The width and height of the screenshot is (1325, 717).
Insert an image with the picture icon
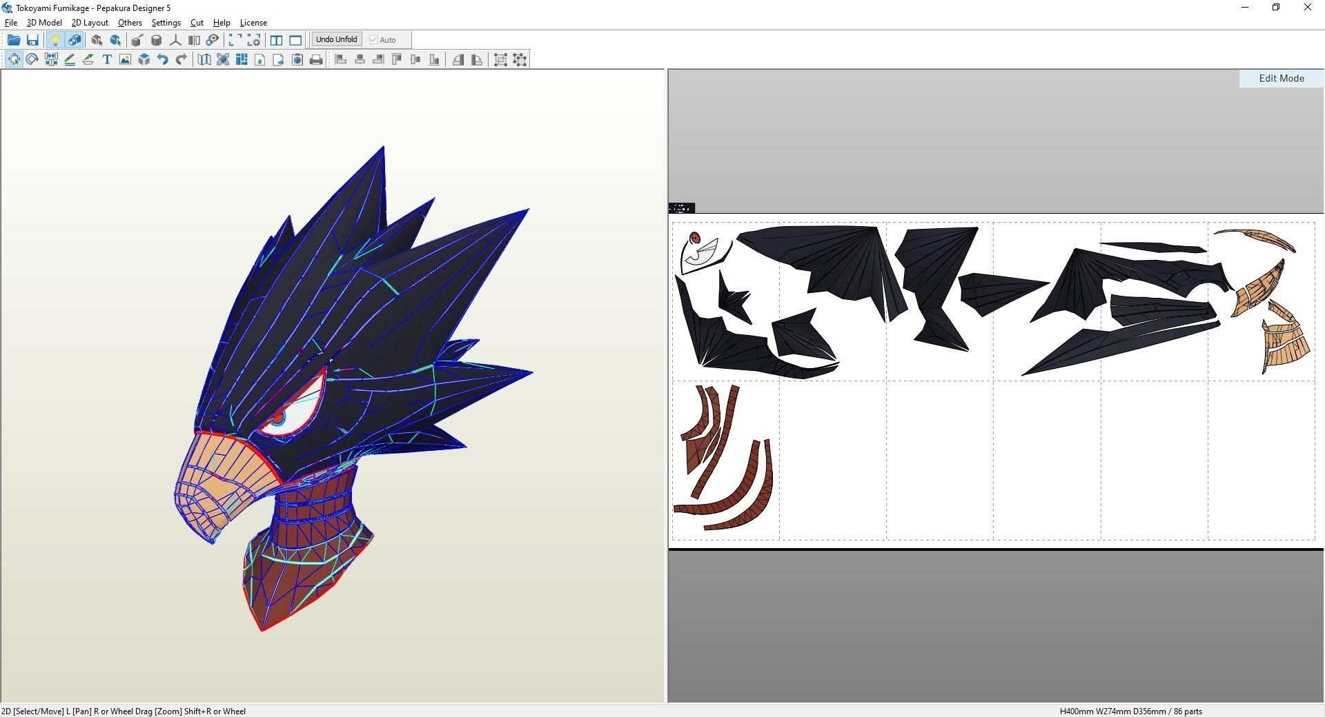pos(125,59)
